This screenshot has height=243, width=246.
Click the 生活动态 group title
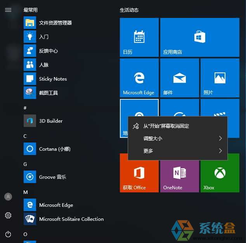129,10
